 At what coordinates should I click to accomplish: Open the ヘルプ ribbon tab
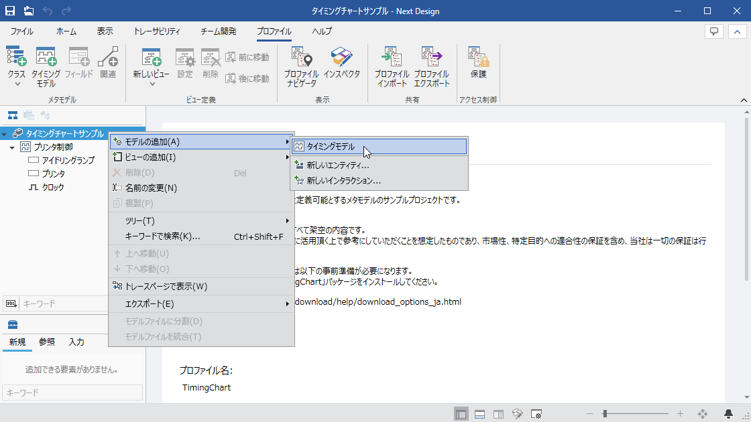[322, 31]
